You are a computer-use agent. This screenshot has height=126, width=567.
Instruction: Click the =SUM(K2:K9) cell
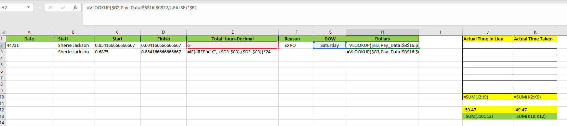pos(535,97)
